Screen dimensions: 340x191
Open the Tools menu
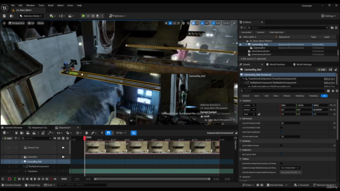click(41, 5)
